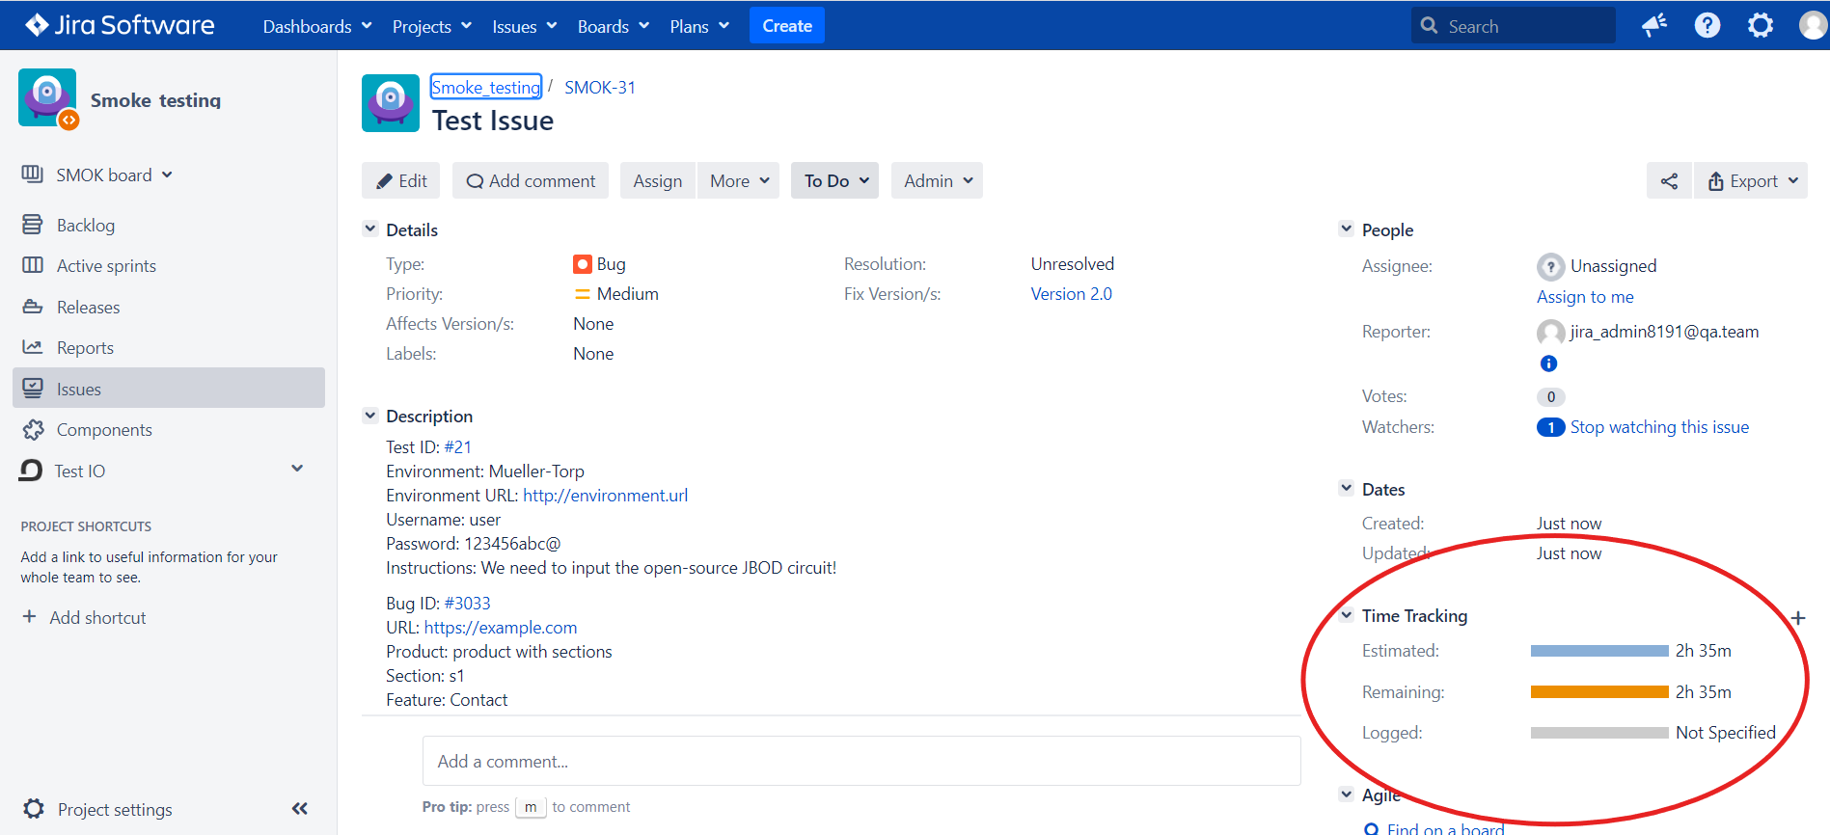Image resolution: width=1830 pixels, height=835 pixels.
Task: Collapse the sidebar with double chevron
Action: pyautogui.click(x=300, y=809)
